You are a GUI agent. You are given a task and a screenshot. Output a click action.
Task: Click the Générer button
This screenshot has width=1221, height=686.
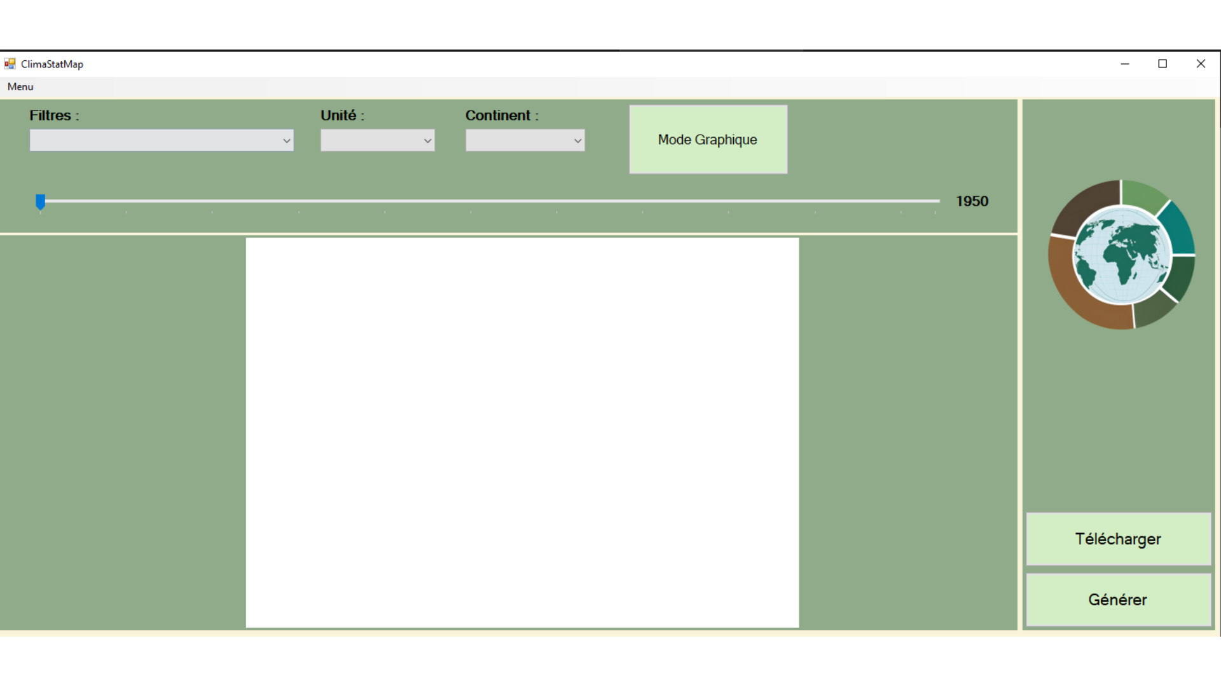[1118, 600]
